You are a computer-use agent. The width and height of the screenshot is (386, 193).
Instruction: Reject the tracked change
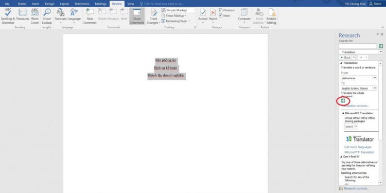pyautogui.click(x=213, y=16)
